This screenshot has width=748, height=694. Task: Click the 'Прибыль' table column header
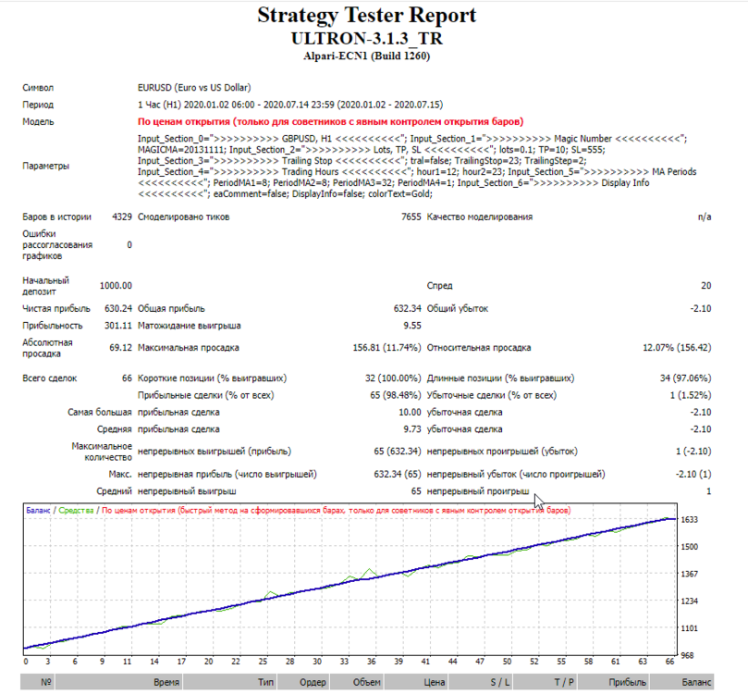point(627,683)
